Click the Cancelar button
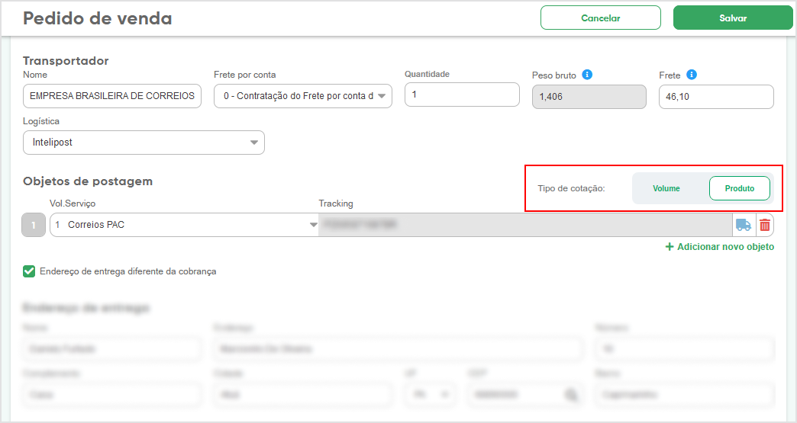The width and height of the screenshot is (797, 423). tap(601, 18)
